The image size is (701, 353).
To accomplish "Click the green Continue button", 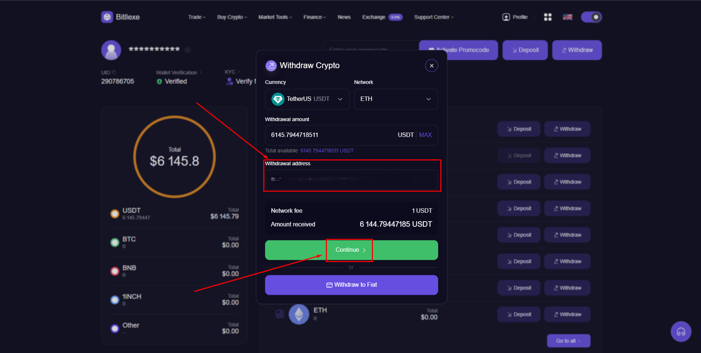I will pyautogui.click(x=352, y=250).
